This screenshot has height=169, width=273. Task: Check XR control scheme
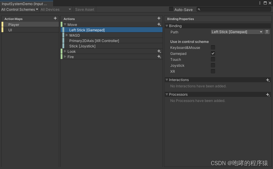click(213, 71)
